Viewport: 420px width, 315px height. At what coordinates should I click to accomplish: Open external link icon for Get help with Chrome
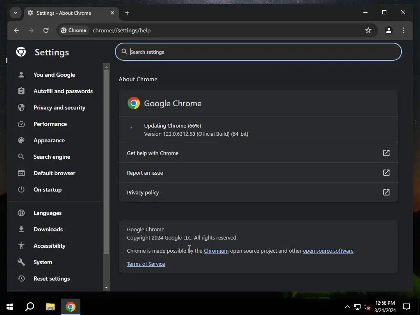tap(386, 153)
